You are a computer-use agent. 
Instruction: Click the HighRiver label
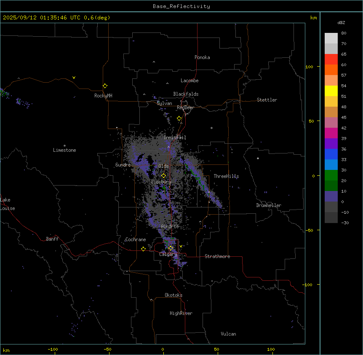pos(181,313)
